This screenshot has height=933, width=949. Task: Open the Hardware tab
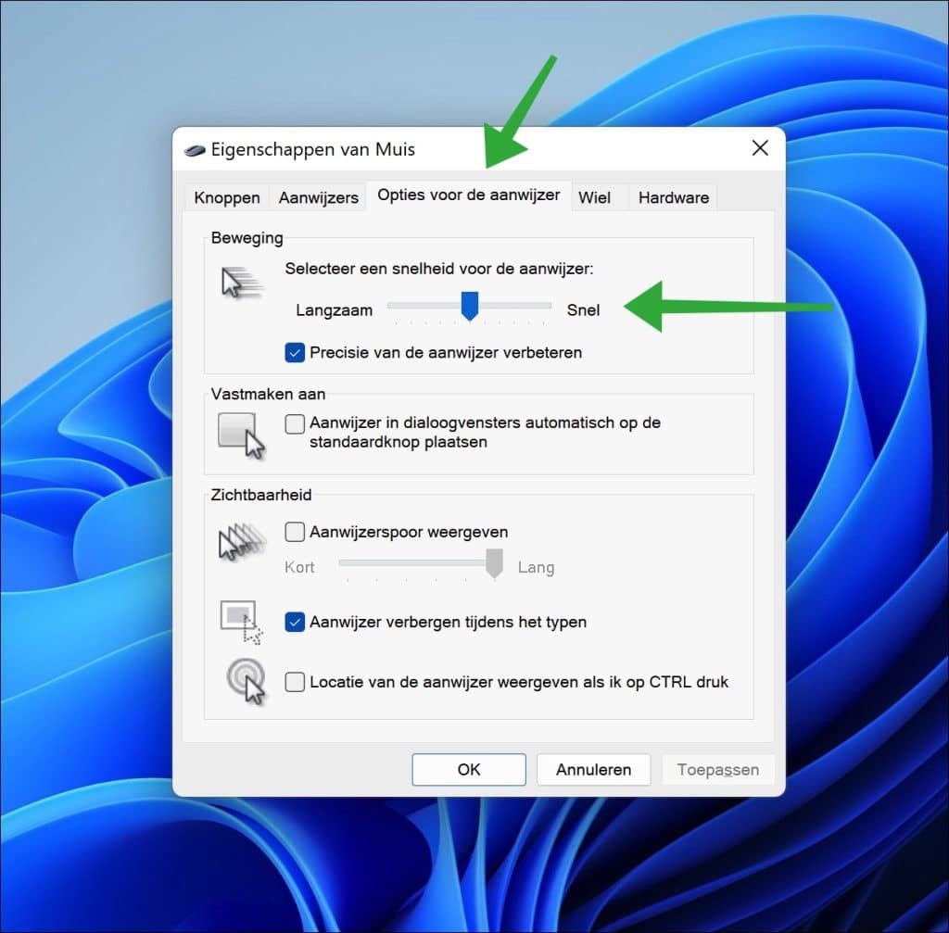tap(672, 197)
